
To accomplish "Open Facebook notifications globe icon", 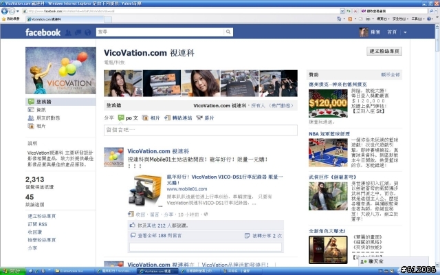I will click(88, 32).
